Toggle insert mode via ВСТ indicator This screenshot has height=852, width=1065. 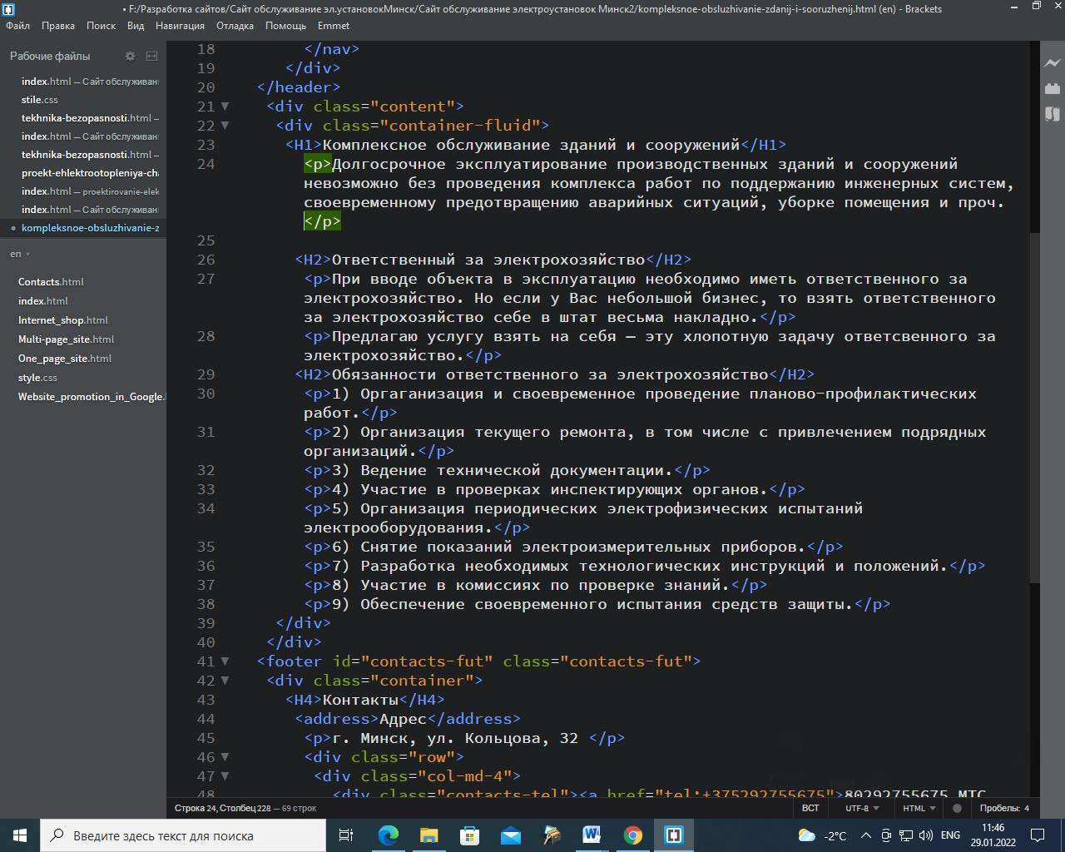click(810, 808)
